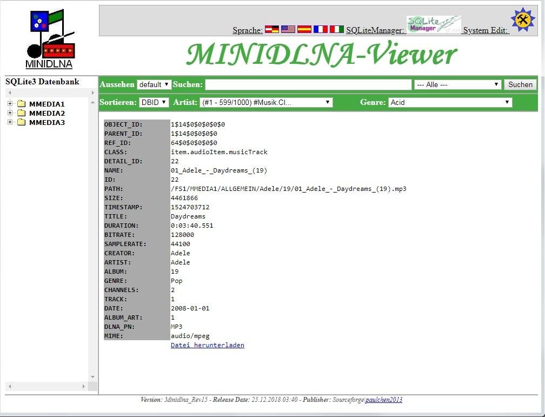Screen dimensions: 545x417
Task: Open the Aussehen theme dropdown
Action: click(x=154, y=85)
